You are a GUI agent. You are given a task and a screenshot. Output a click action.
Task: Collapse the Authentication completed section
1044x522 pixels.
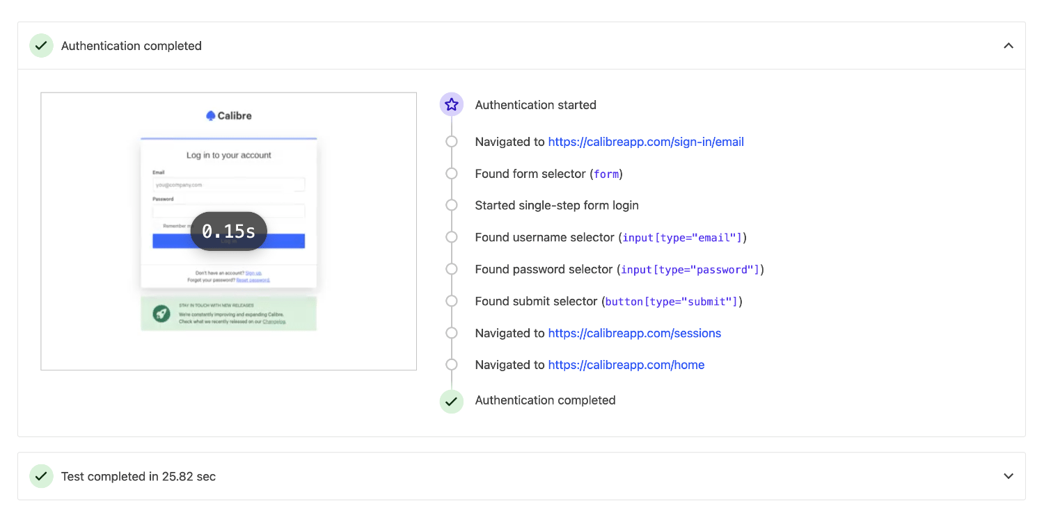pyautogui.click(x=1009, y=45)
